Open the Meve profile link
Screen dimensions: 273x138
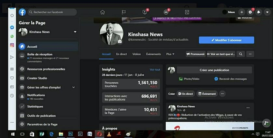229,12
